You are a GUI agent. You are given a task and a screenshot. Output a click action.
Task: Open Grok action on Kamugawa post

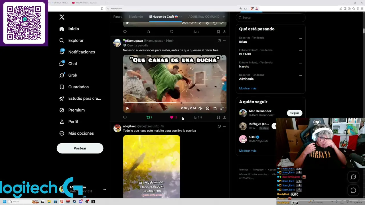[x=219, y=41]
